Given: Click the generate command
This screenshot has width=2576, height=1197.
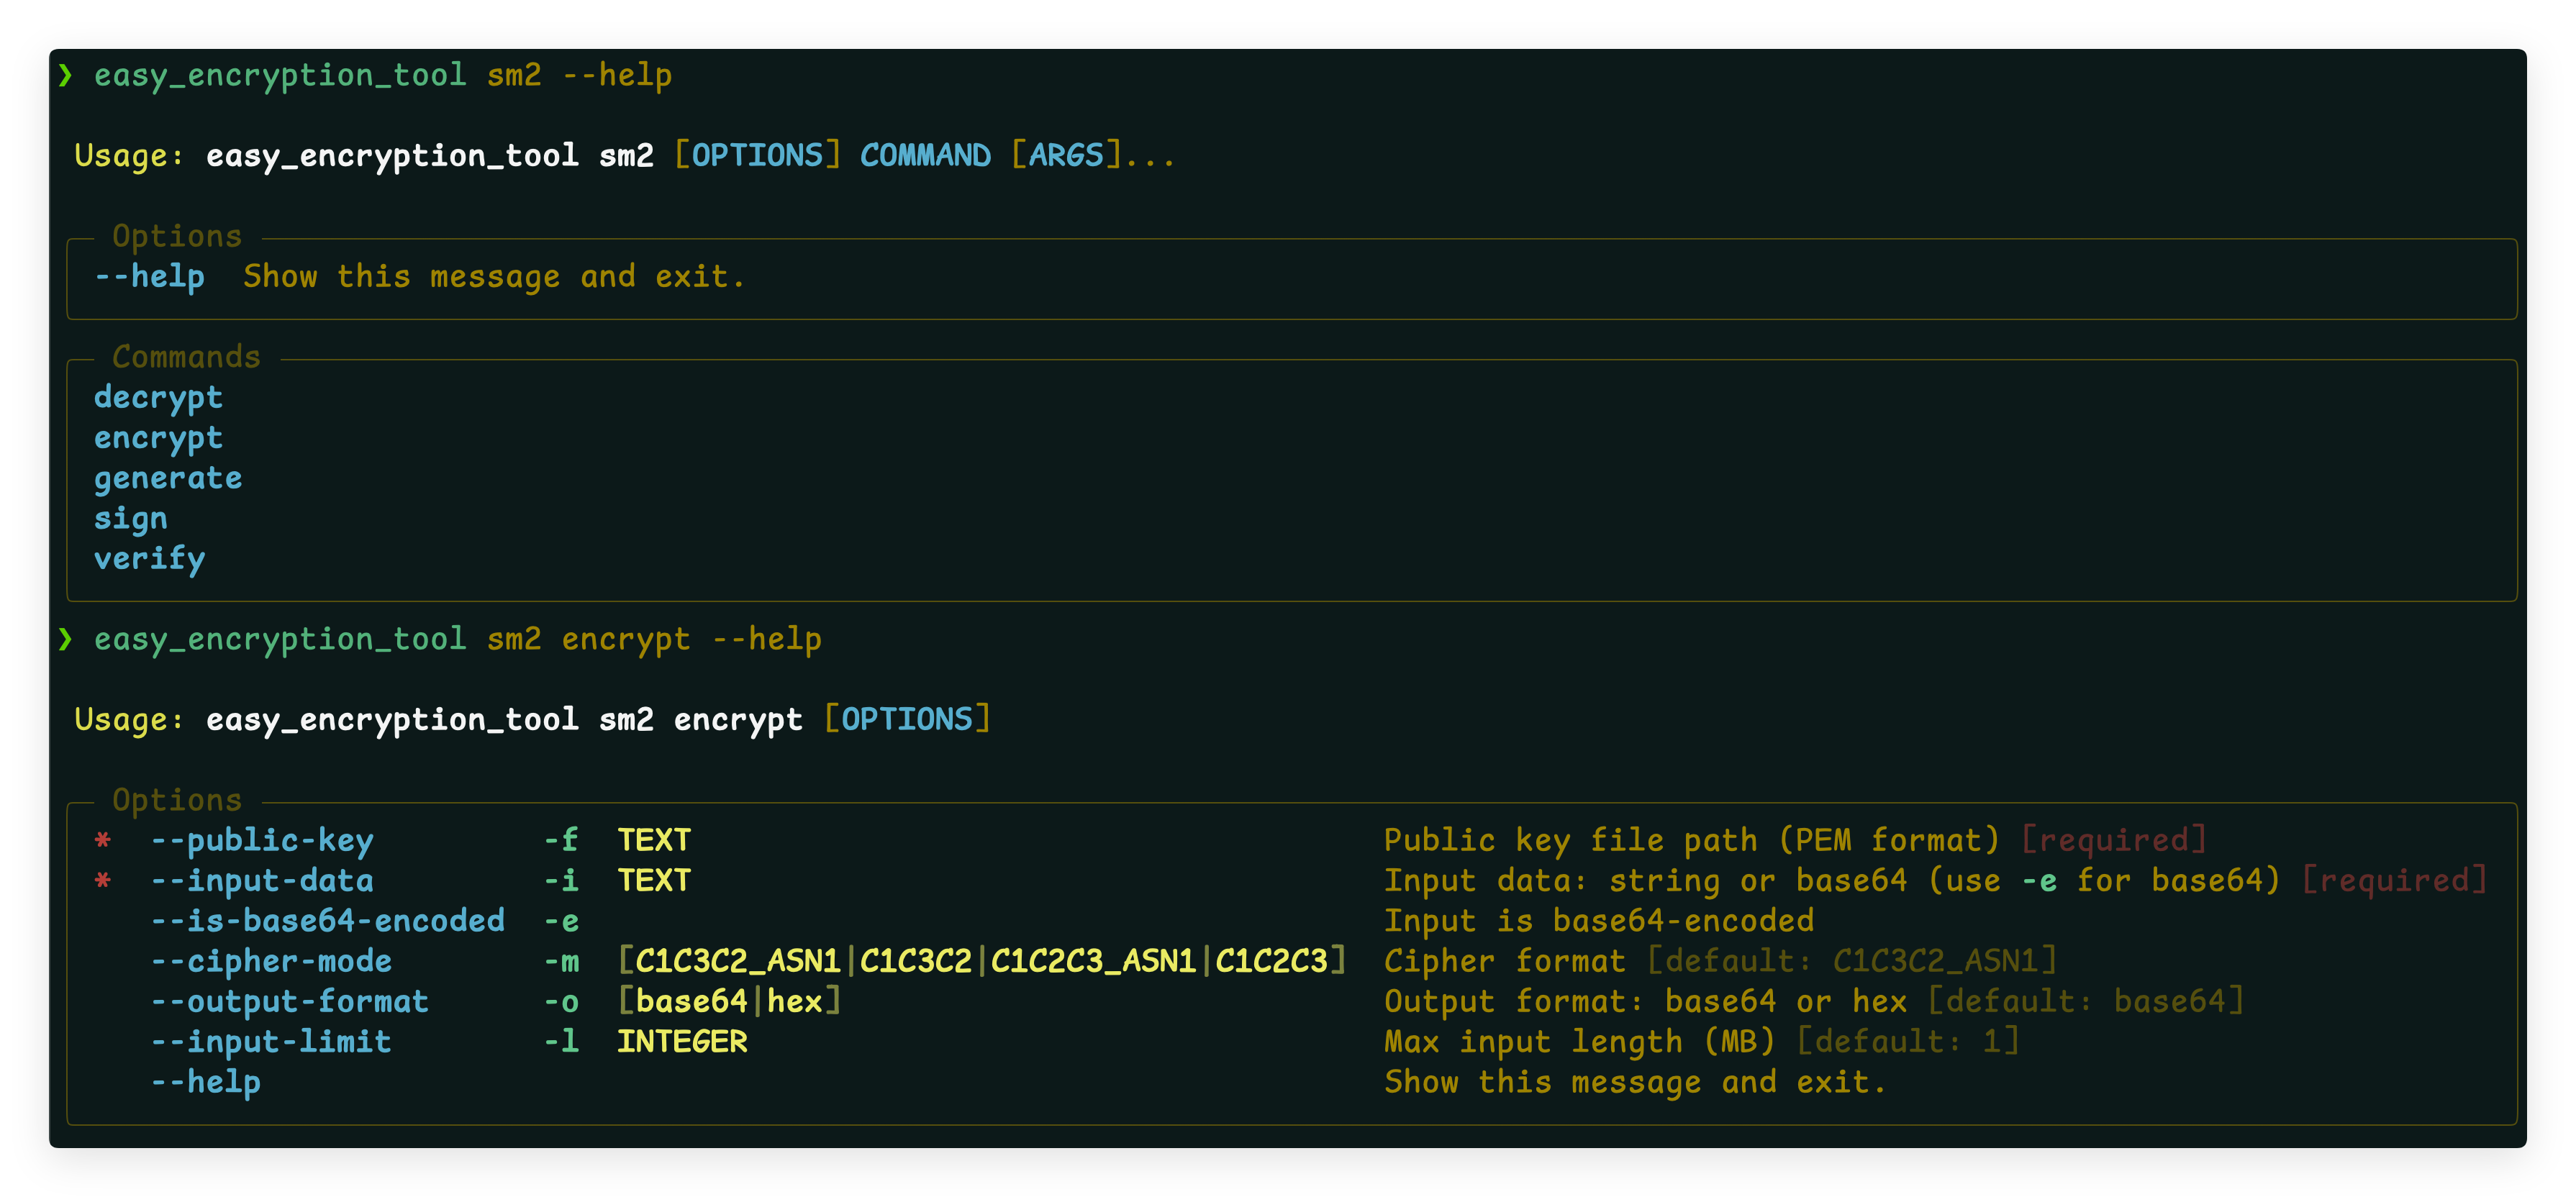Looking at the screenshot, I should (168, 478).
